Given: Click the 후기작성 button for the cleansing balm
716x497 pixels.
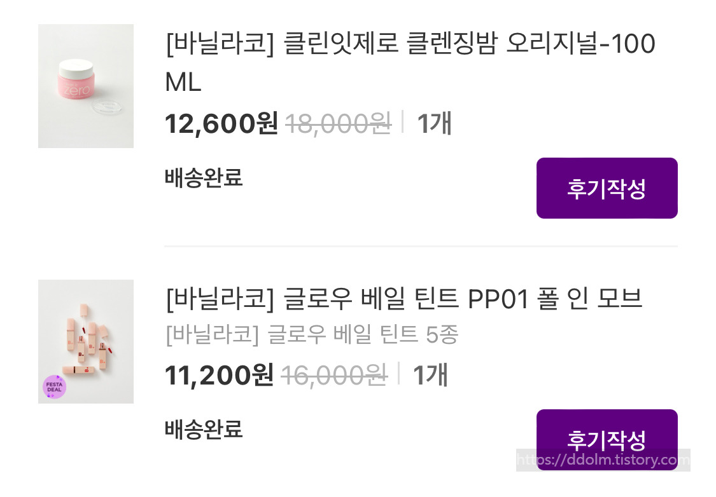Looking at the screenshot, I should [x=607, y=187].
